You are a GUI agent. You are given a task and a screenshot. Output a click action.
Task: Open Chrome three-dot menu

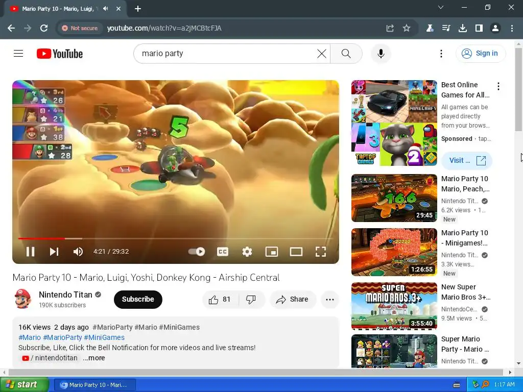point(512,29)
